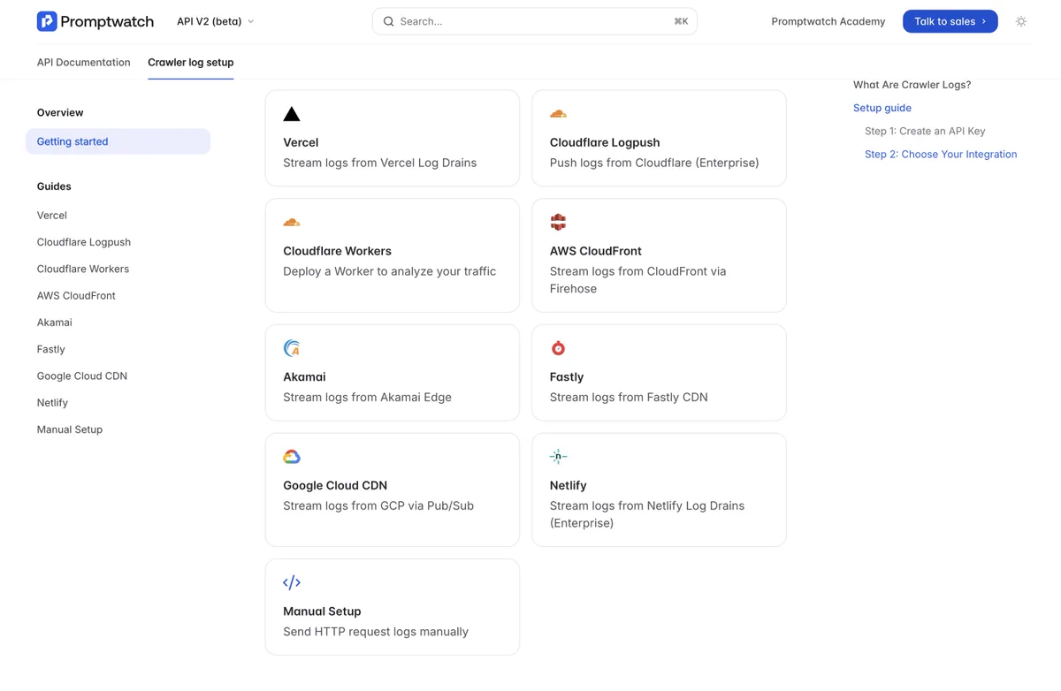Click the Manual Setup code icon
Image resolution: width=1061 pixels, height=691 pixels.
tap(292, 582)
